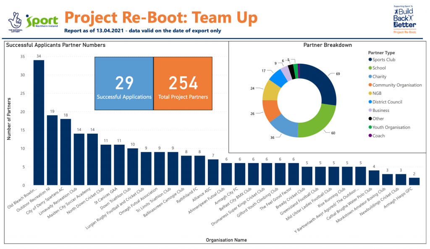This screenshot has height=249, width=430.
Task: Click the Feel Good Factor bar
Action: tap(294, 174)
